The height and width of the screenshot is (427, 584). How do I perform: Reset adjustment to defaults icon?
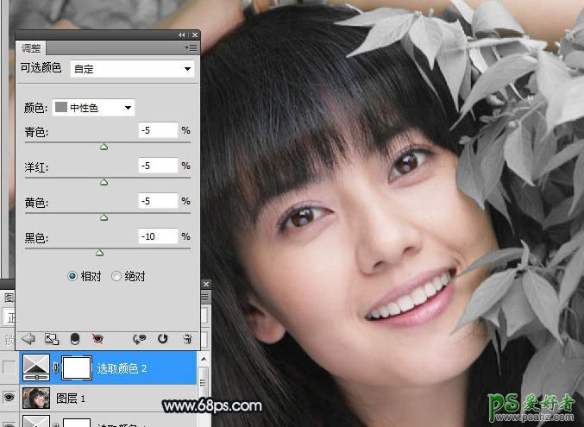pyautogui.click(x=163, y=339)
